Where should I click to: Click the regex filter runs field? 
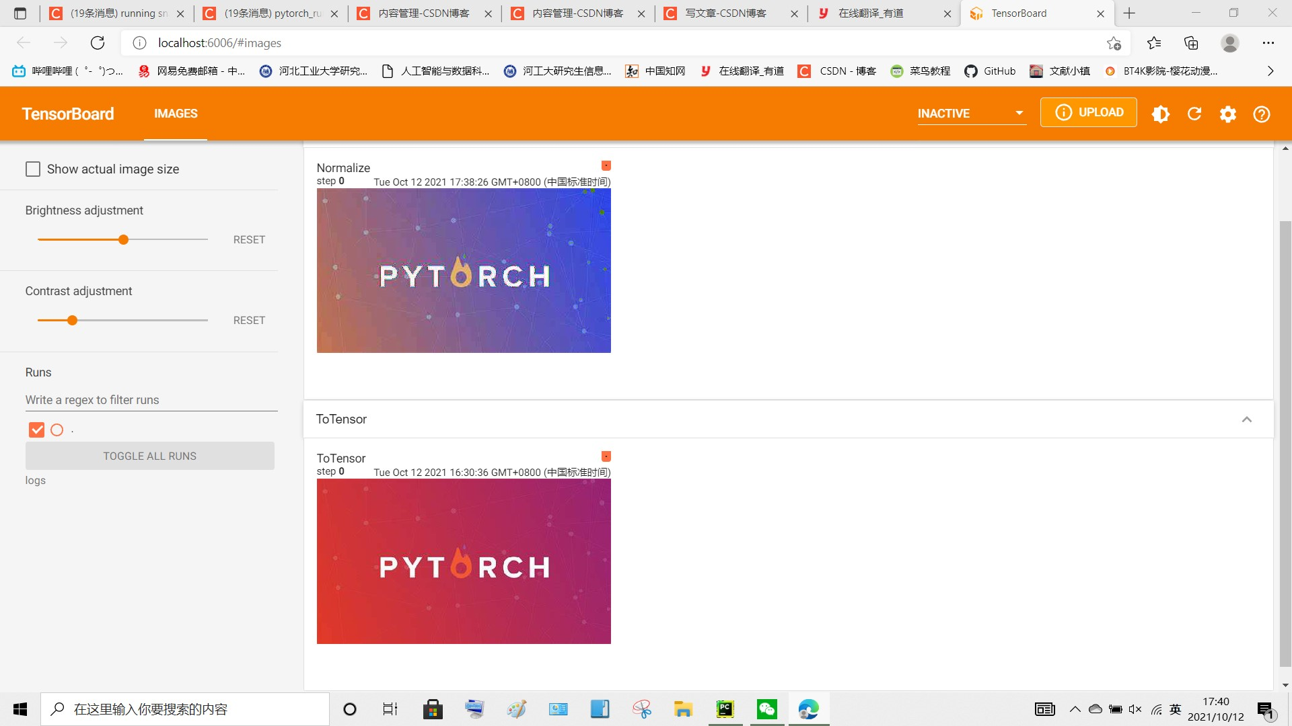click(151, 400)
